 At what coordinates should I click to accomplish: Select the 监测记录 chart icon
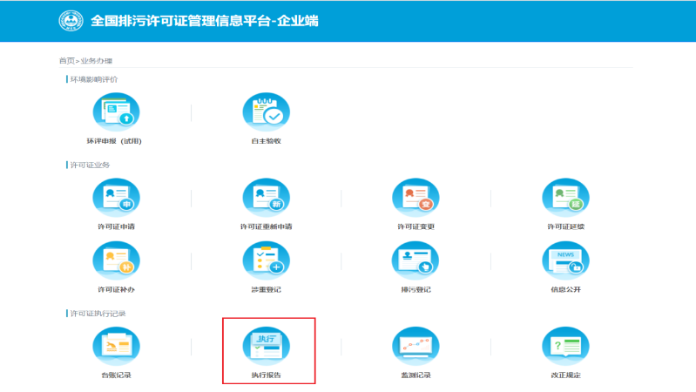416,346
